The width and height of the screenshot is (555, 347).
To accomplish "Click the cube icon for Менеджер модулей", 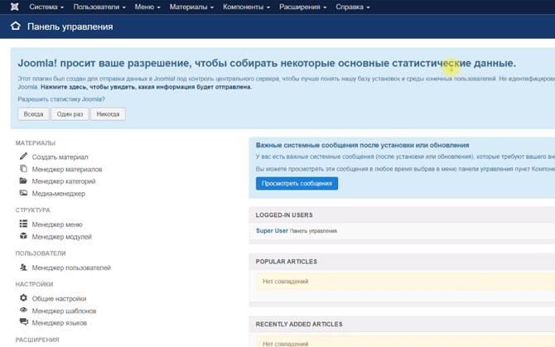I will tap(23, 237).
